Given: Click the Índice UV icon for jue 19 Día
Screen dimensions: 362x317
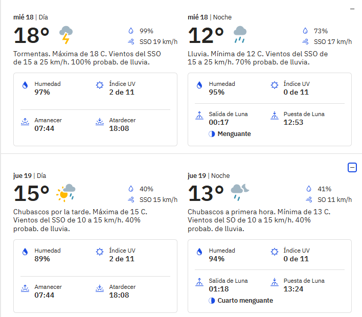Looking at the screenshot, I should 100,252.
